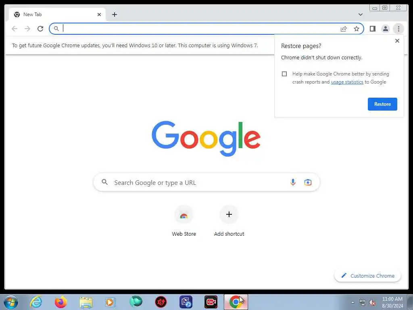Open Windows Media Player in taskbar
This screenshot has height=310, width=413.
tap(111, 302)
